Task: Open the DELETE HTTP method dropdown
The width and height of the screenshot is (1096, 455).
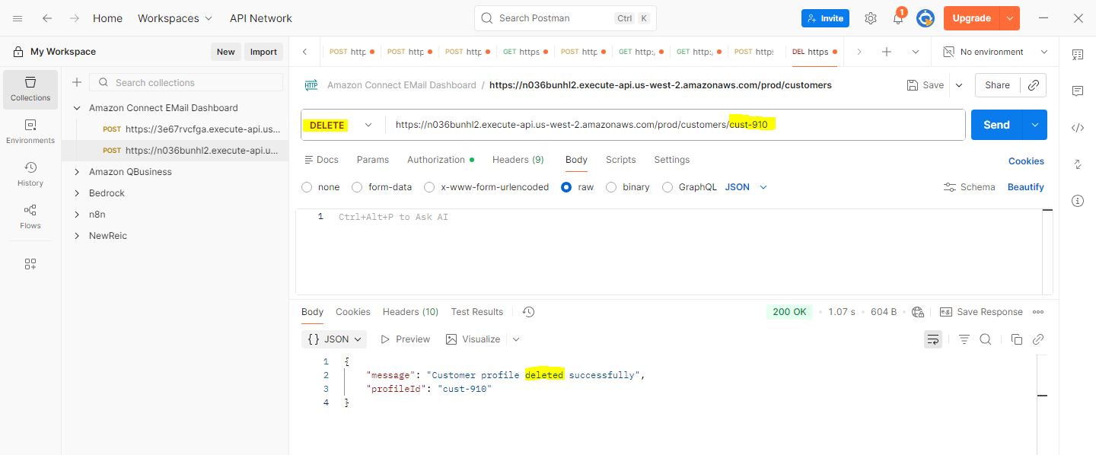Action: pos(340,125)
